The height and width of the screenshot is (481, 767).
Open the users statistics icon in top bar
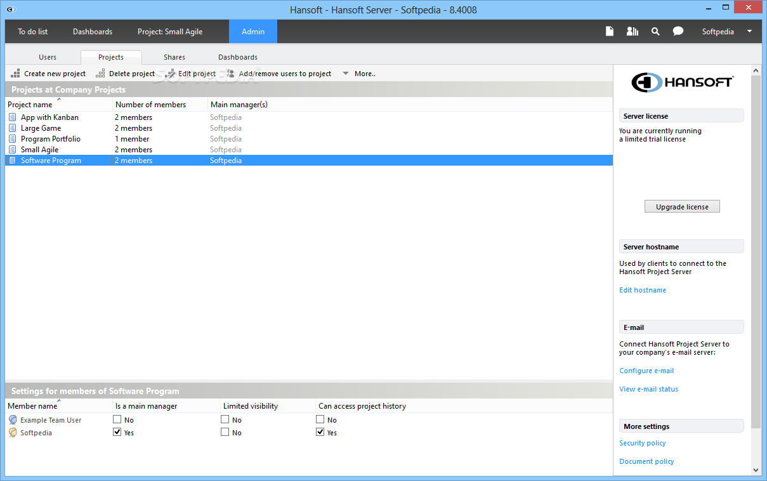pyautogui.click(x=632, y=31)
